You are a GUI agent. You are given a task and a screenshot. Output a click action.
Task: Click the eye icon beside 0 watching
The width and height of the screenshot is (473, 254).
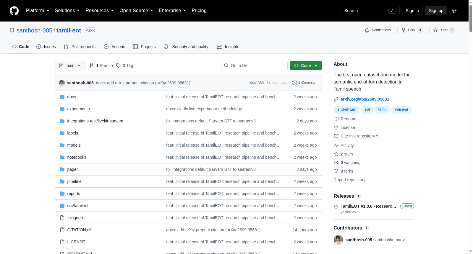coord(336,163)
